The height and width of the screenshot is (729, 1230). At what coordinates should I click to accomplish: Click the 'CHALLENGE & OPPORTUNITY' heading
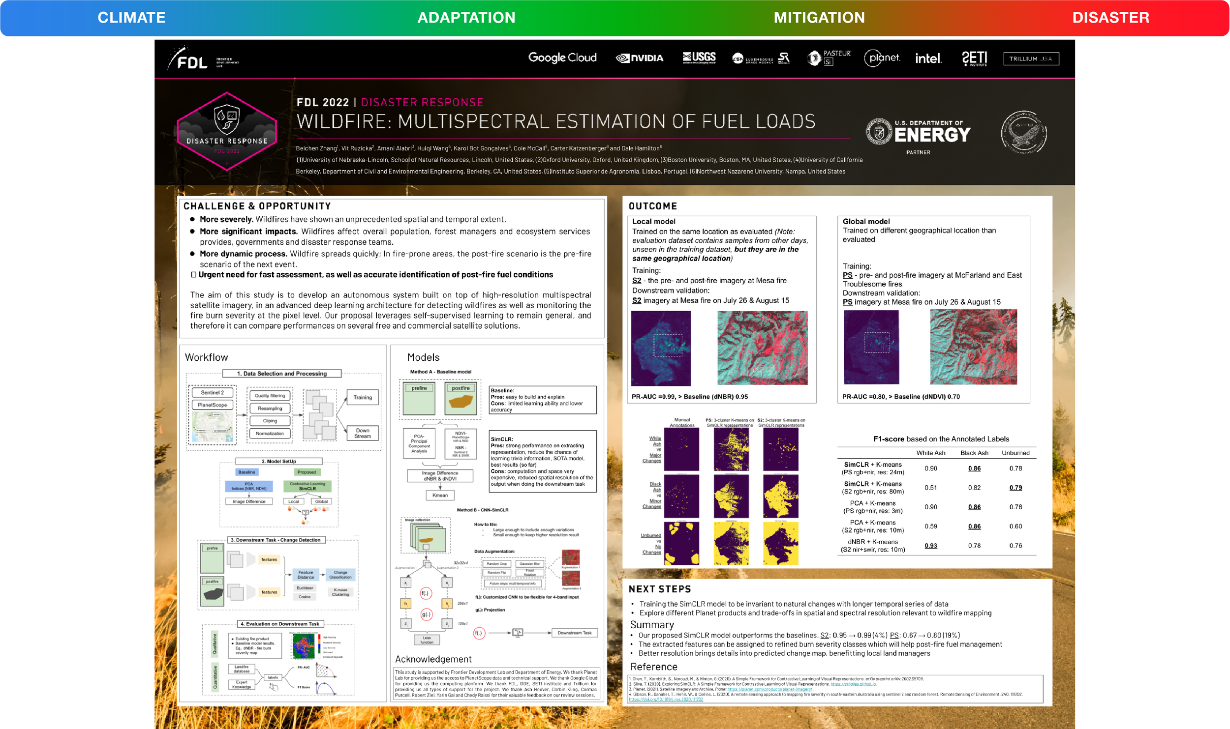click(x=257, y=206)
